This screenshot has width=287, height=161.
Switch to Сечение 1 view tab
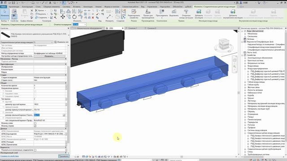(133, 28)
